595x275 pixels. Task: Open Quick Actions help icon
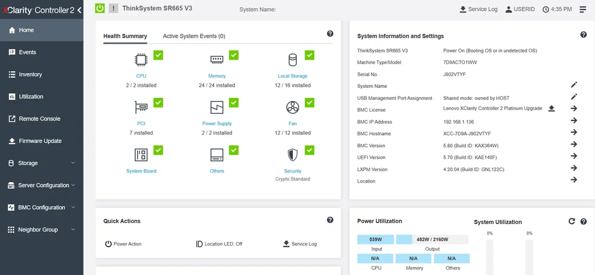pos(330,220)
